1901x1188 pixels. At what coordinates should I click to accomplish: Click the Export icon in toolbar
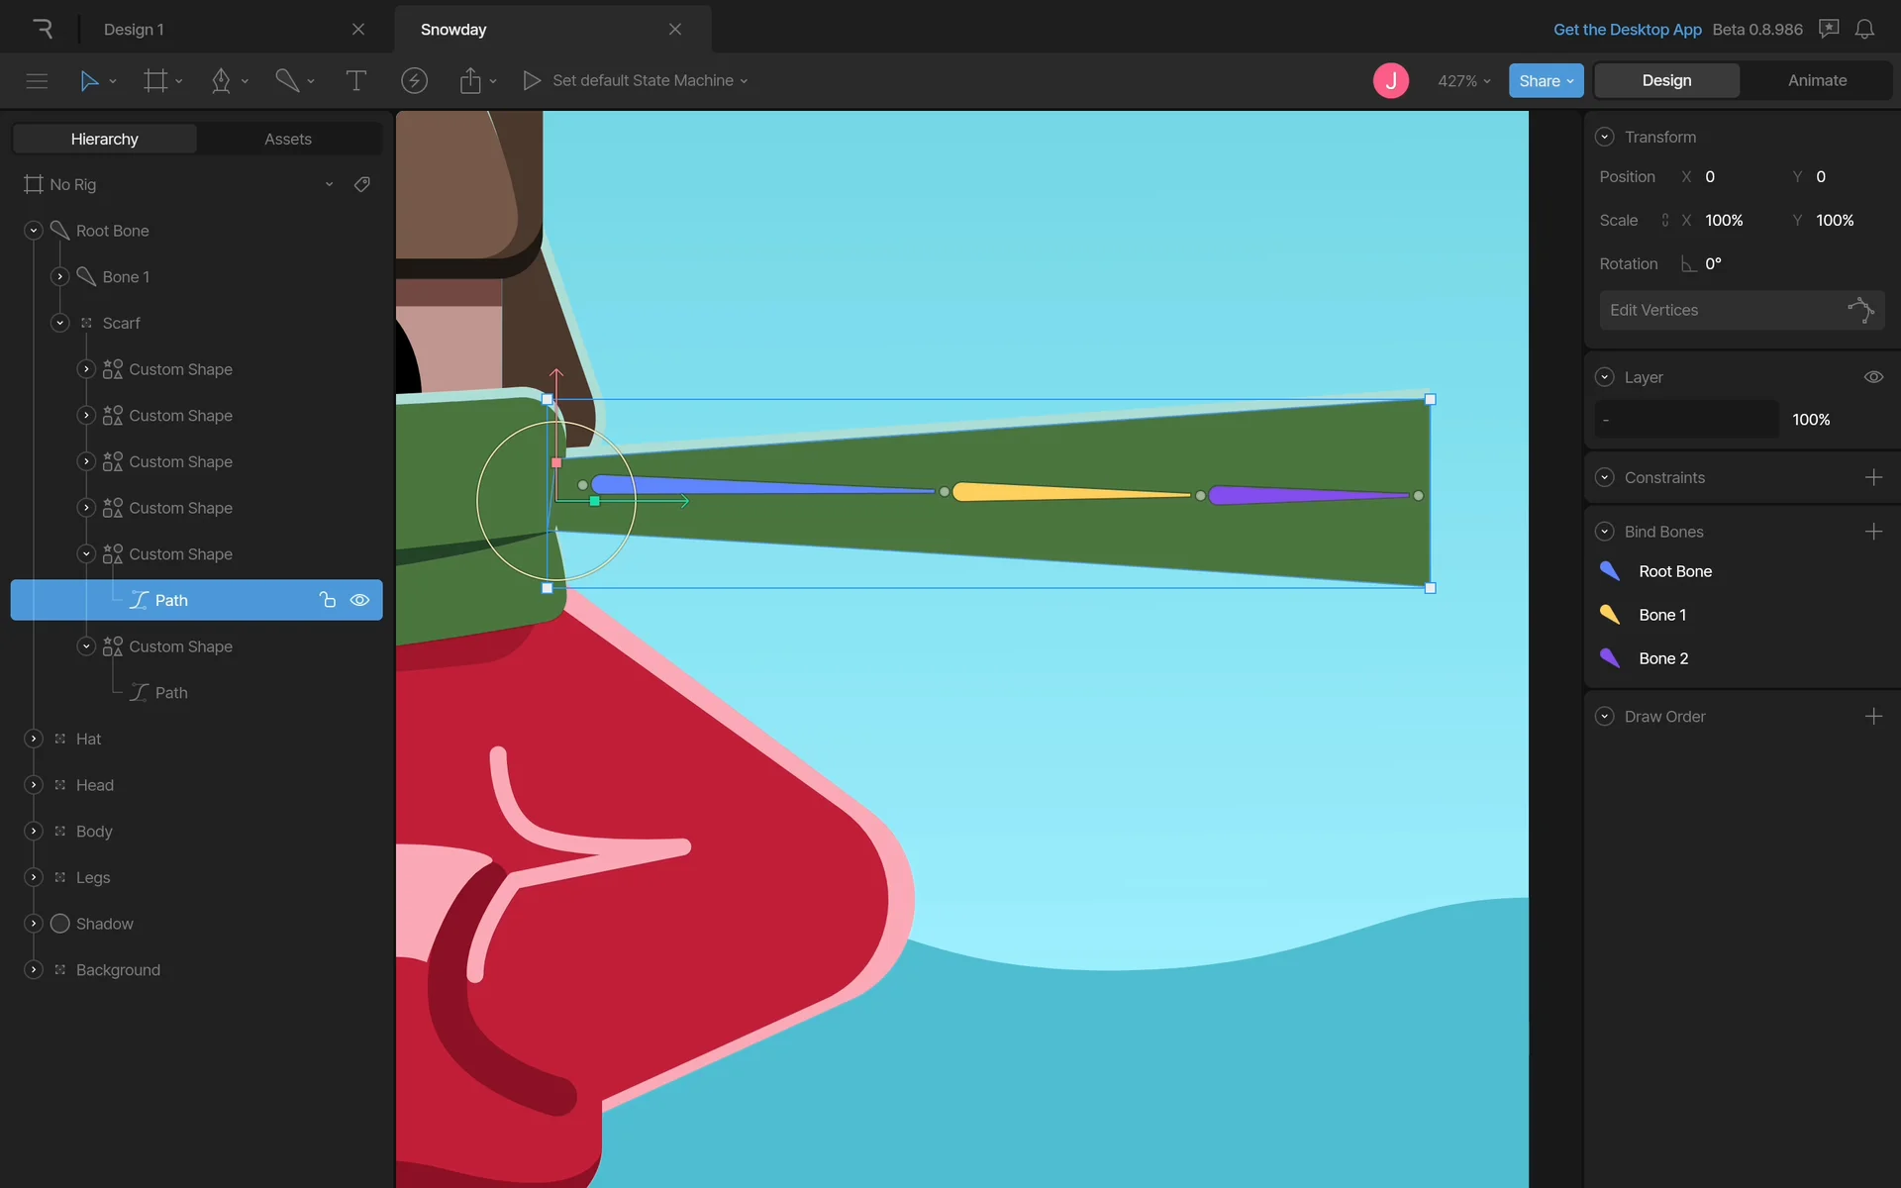pos(470,81)
